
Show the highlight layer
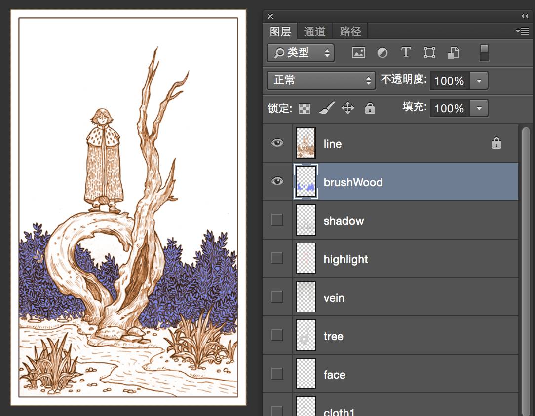[x=277, y=258]
